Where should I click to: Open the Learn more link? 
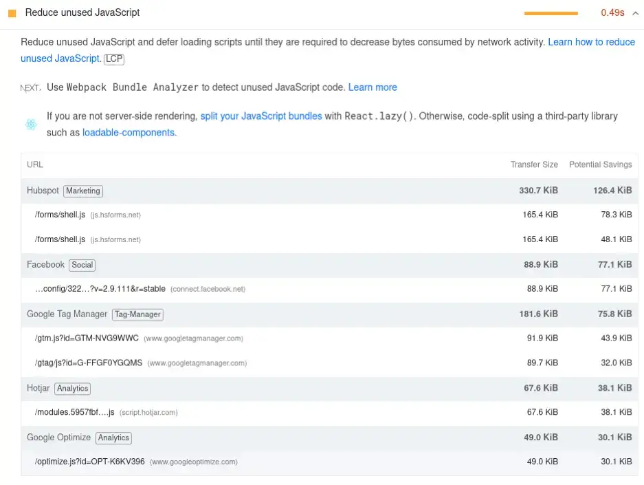coord(373,87)
